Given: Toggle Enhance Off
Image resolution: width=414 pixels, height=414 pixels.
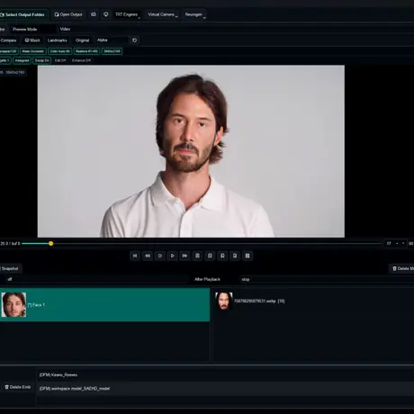Looking at the screenshot, I should pos(81,60).
